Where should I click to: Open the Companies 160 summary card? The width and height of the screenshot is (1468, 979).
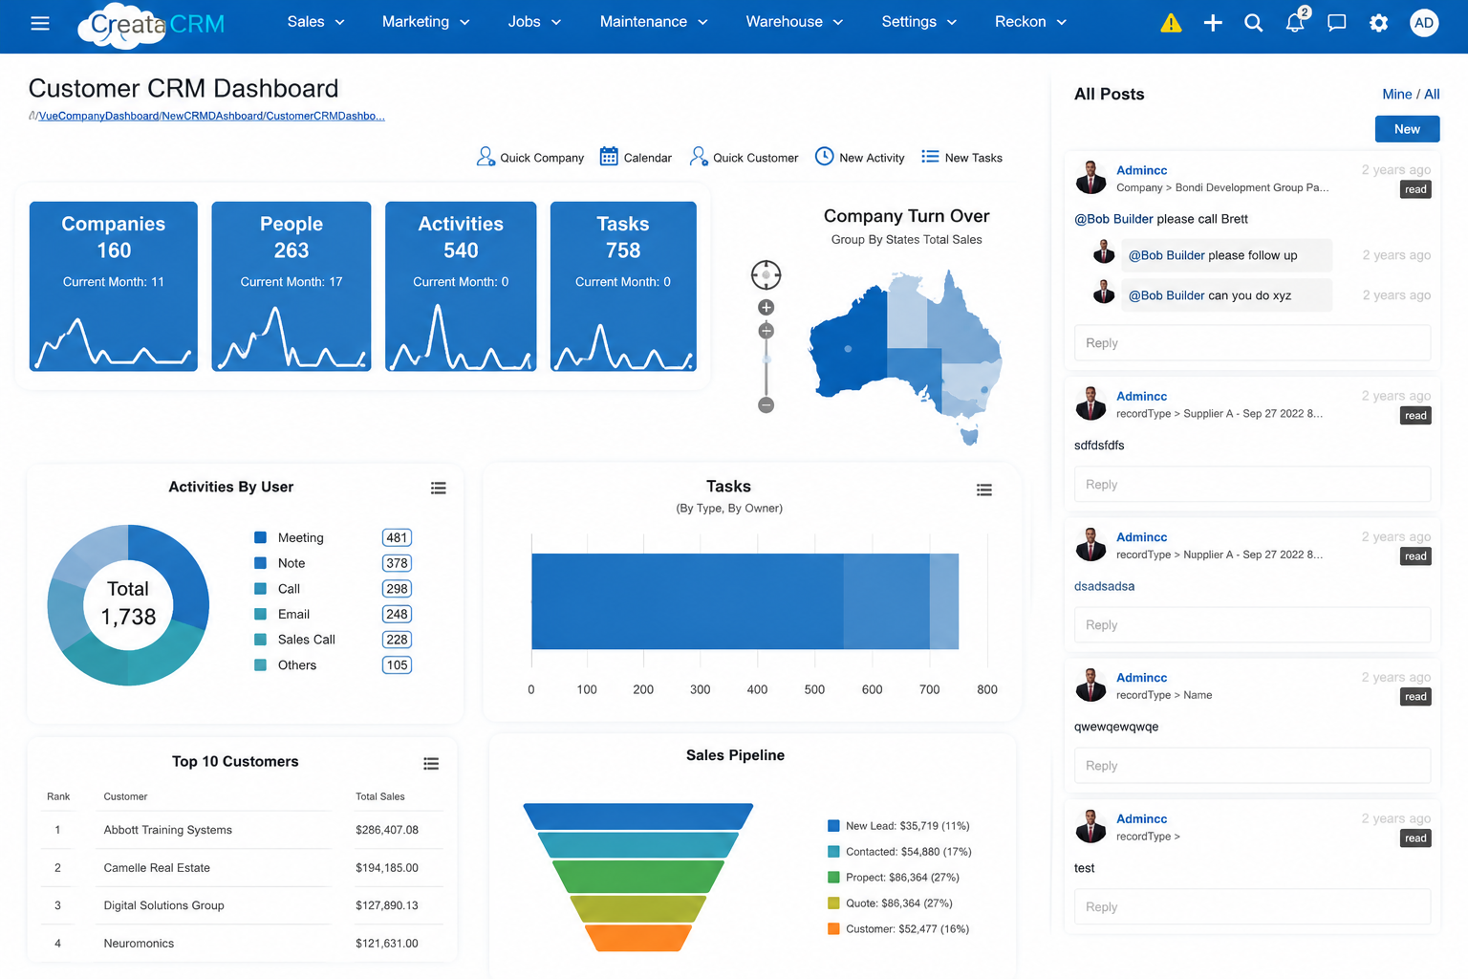(x=114, y=286)
